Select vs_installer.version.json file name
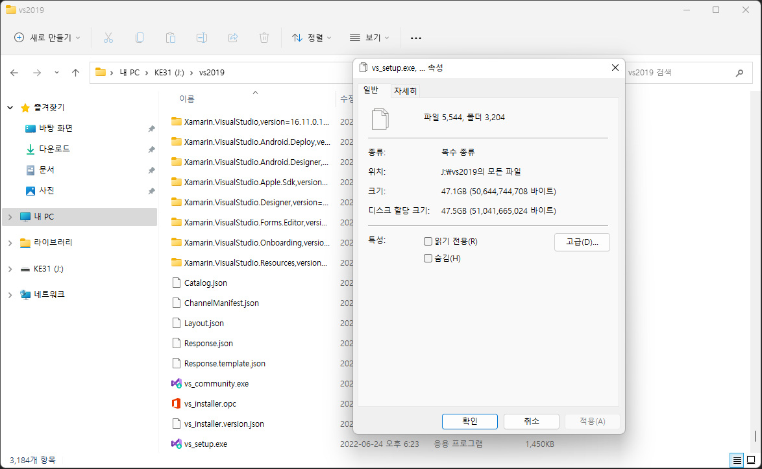 (x=224, y=424)
